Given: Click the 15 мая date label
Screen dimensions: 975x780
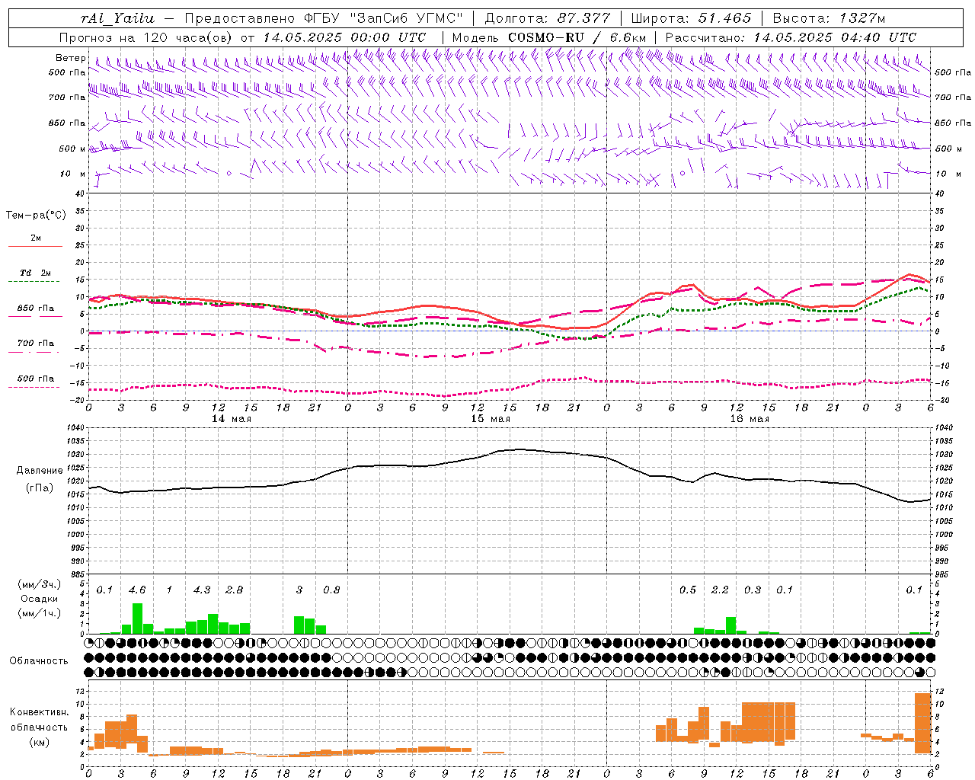Looking at the screenshot, I should click(x=491, y=419).
